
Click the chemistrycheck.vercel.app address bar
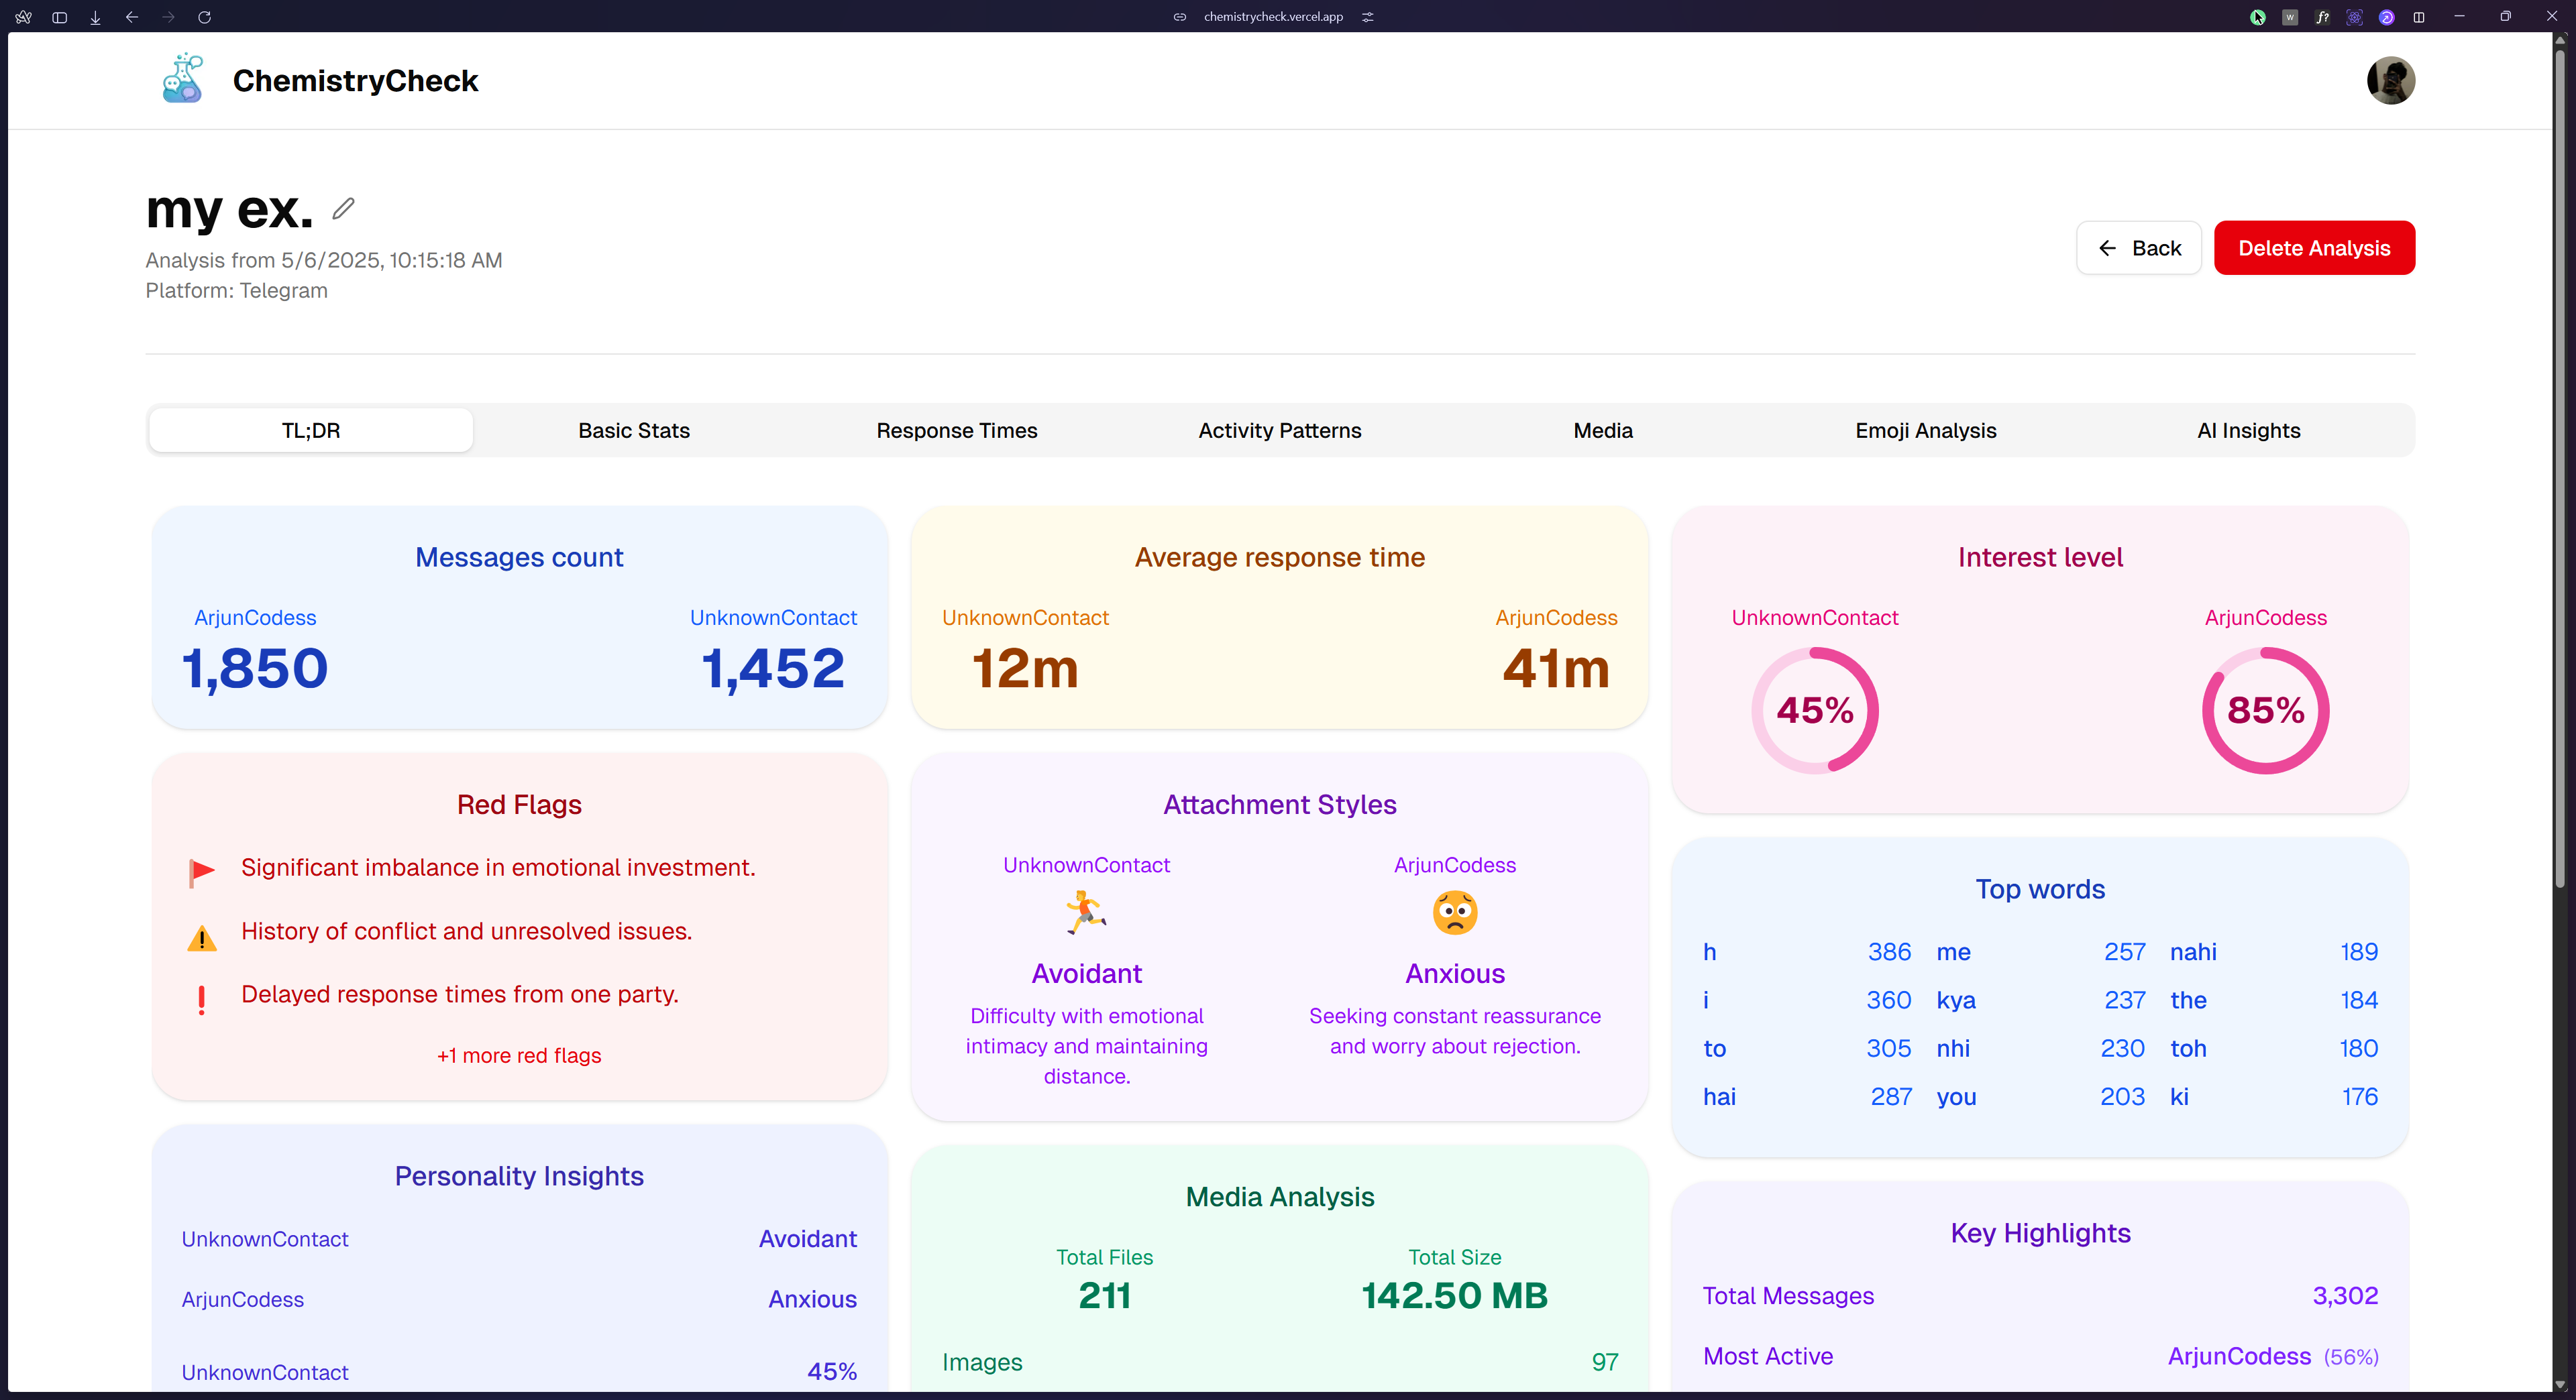[1273, 17]
